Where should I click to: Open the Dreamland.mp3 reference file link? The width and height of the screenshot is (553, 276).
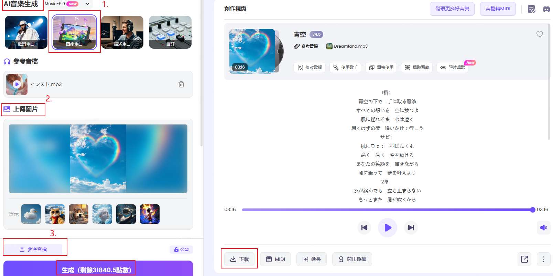(x=347, y=46)
